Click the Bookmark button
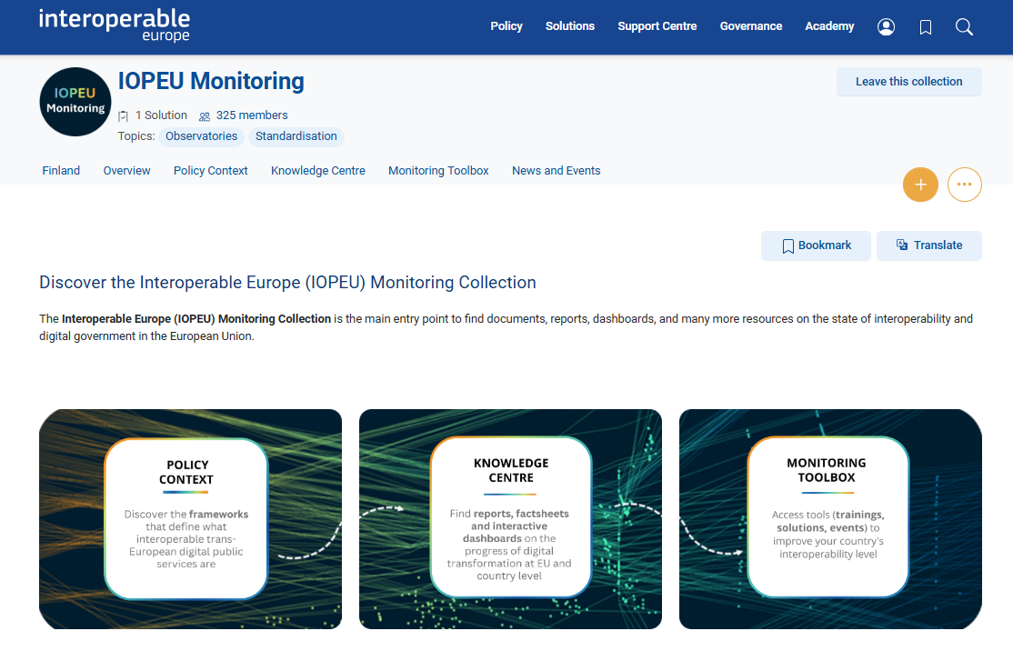The height and width of the screenshot is (671, 1013). pos(816,245)
